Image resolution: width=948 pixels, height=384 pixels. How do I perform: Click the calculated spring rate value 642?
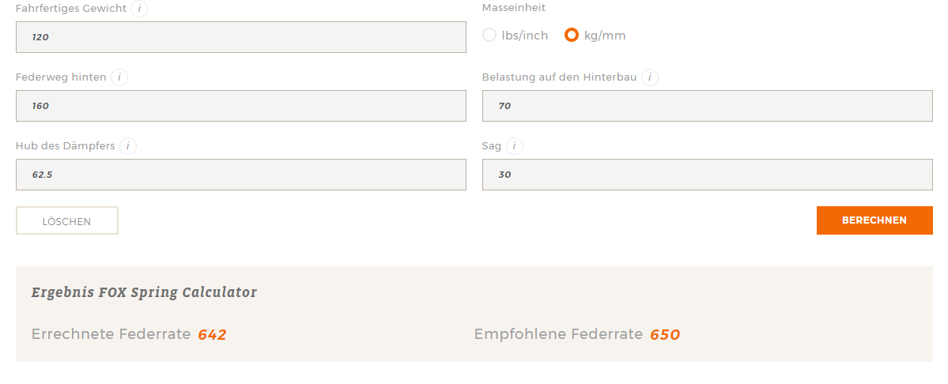[x=212, y=334]
